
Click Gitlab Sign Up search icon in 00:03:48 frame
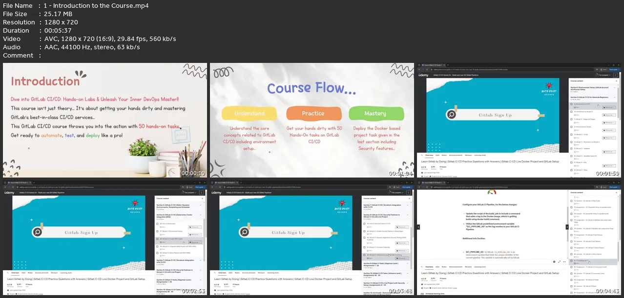(x=244, y=232)
